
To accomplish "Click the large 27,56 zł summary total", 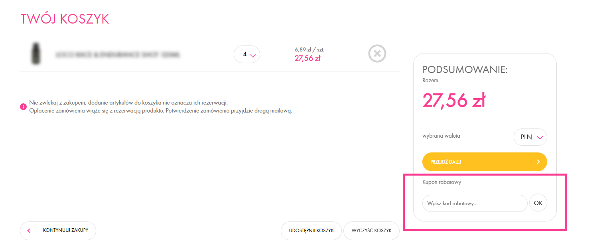I will click(453, 101).
